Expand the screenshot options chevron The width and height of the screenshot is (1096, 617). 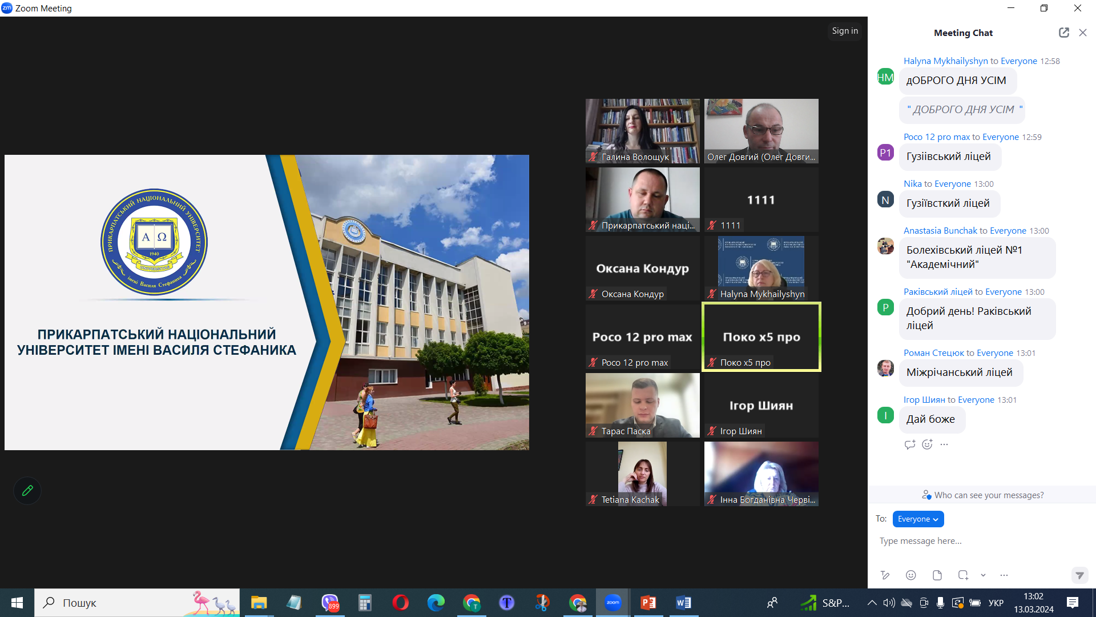[x=983, y=575]
